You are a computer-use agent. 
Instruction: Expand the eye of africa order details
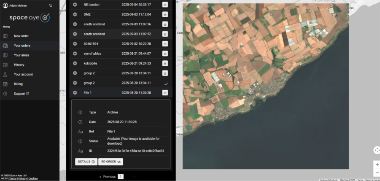(75, 54)
